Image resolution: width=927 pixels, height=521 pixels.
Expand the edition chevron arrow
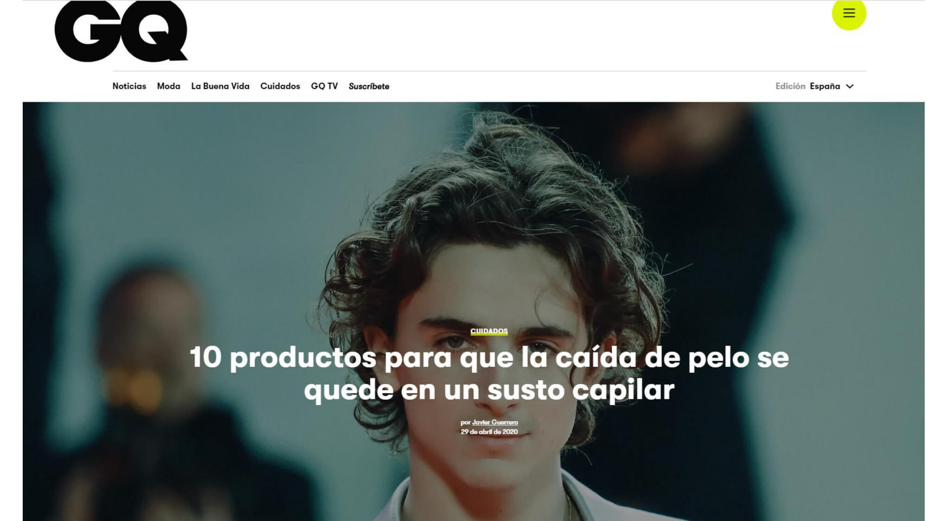(850, 87)
